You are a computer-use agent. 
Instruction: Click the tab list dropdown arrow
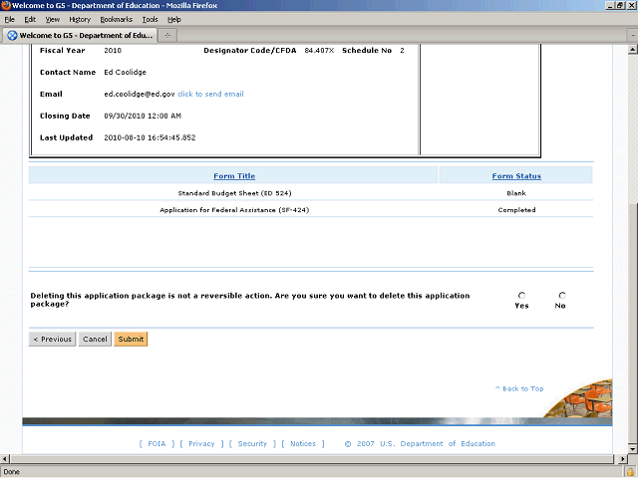pos(633,36)
